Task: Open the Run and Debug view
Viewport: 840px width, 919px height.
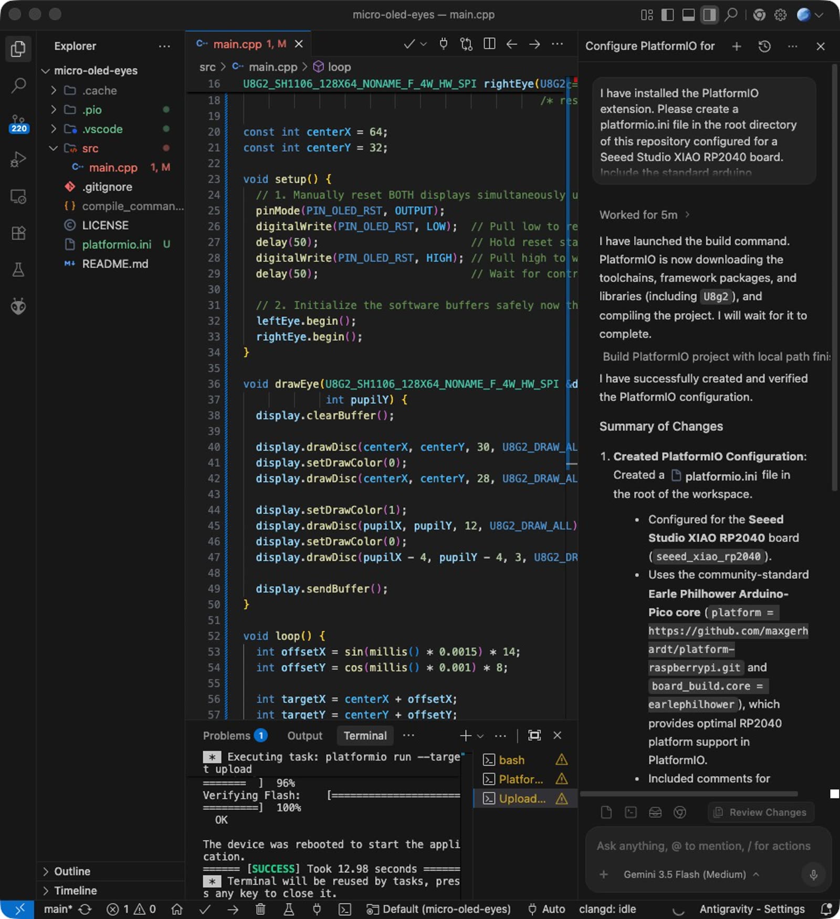Action: coord(18,159)
